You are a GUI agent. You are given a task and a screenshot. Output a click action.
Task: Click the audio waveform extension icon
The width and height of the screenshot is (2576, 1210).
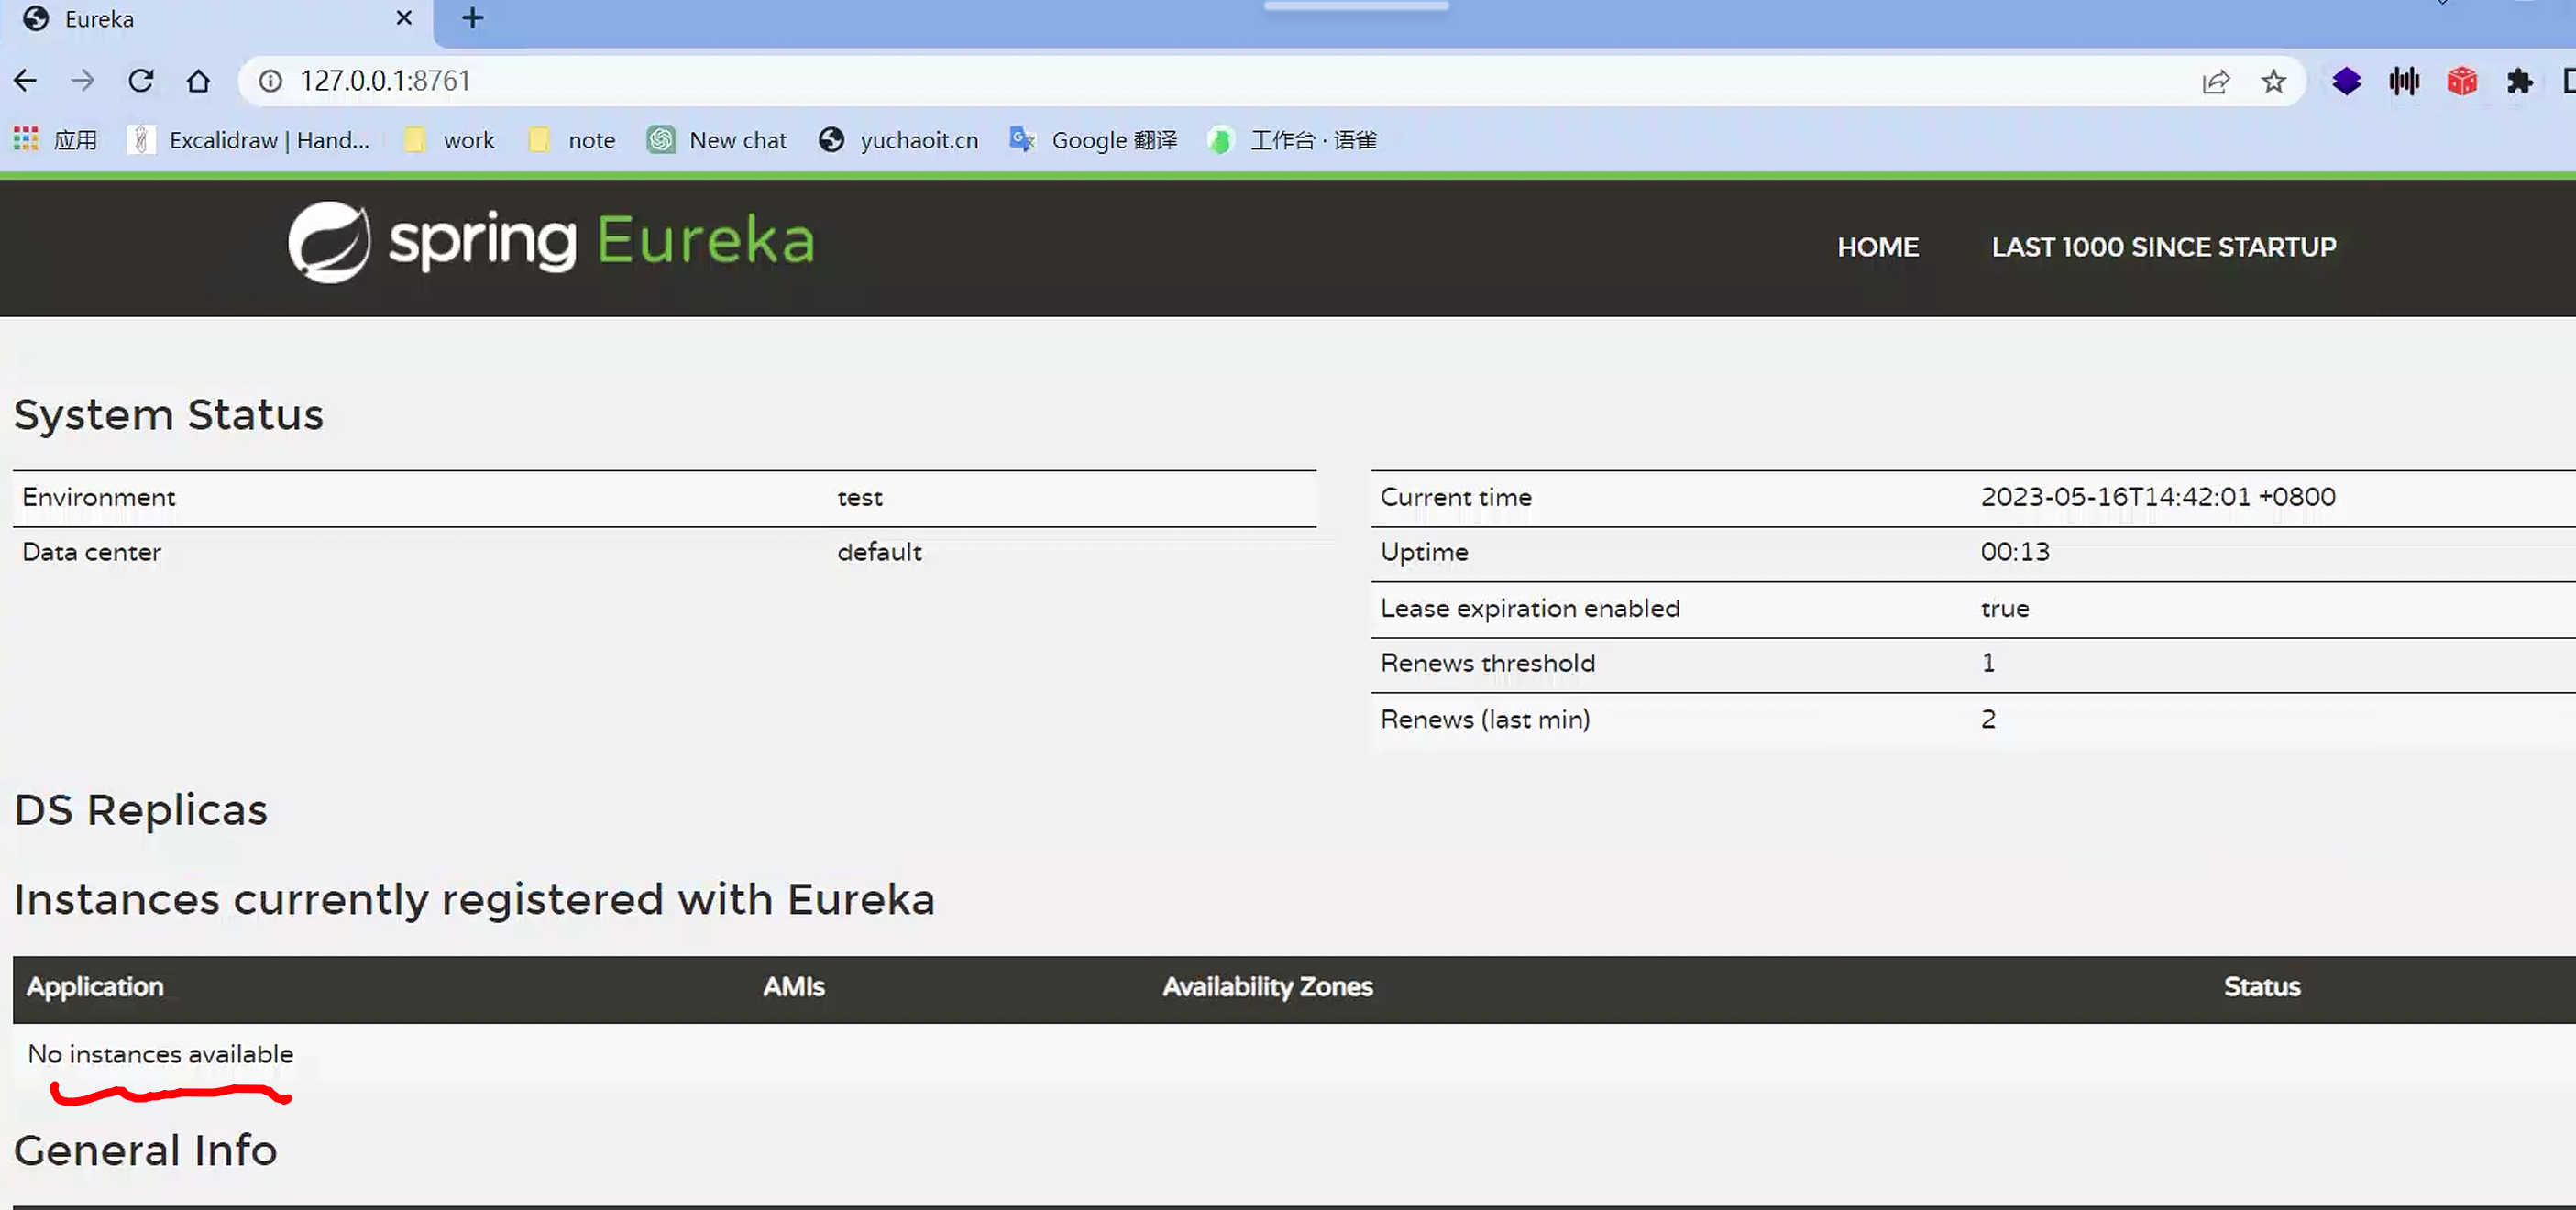2404,81
